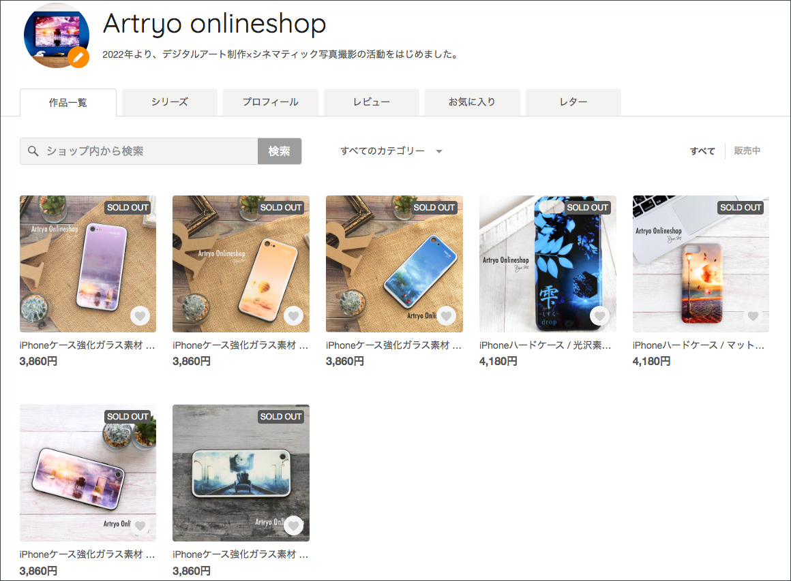Click the orange pencil edit icon on avatar
This screenshot has height=581, width=791.
[x=79, y=59]
